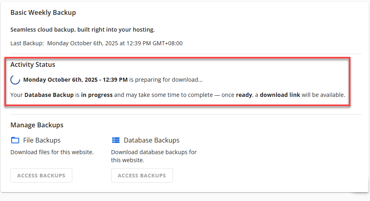Click the Seamless cloud backup tagline

click(x=82, y=30)
